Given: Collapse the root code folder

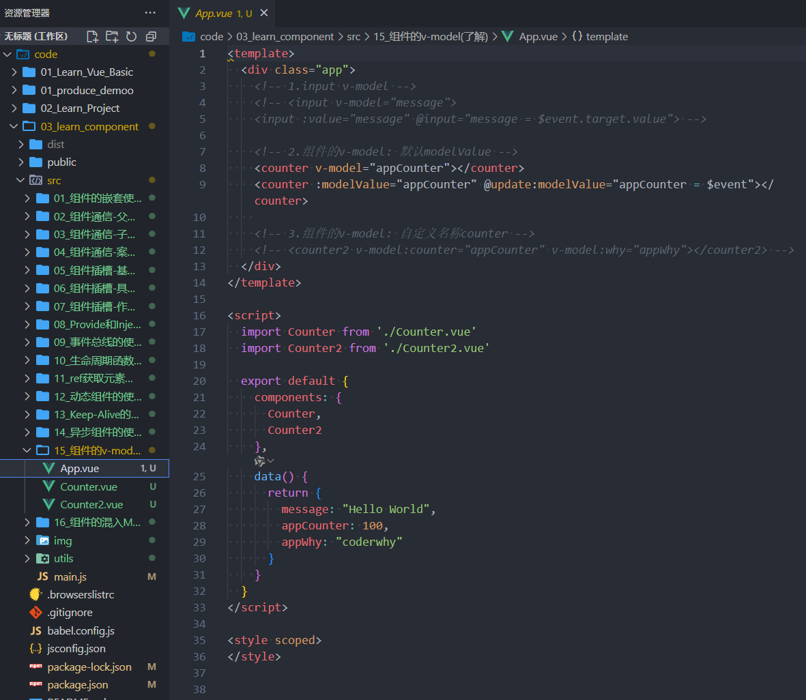Looking at the screenshot, I should (8, 54).
